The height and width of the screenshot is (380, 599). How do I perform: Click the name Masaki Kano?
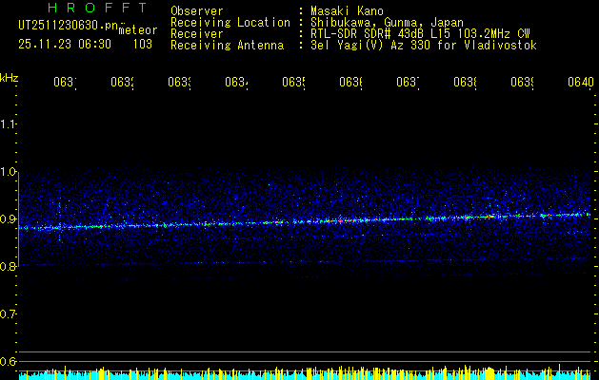(x=347, y=10)
